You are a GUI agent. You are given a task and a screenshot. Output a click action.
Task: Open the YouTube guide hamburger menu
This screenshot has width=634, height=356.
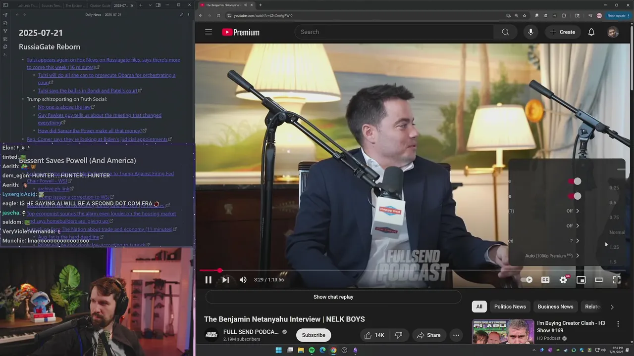pos(209,32)
